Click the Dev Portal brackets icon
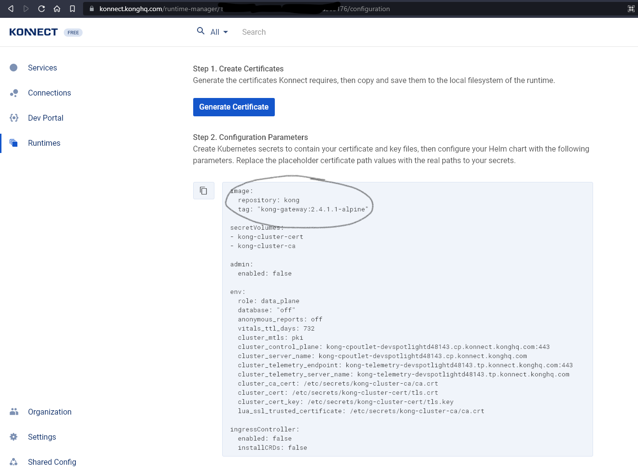 click(14, 118)
